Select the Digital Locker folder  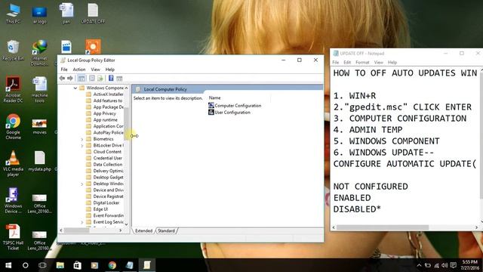click(x=103, y=202)
